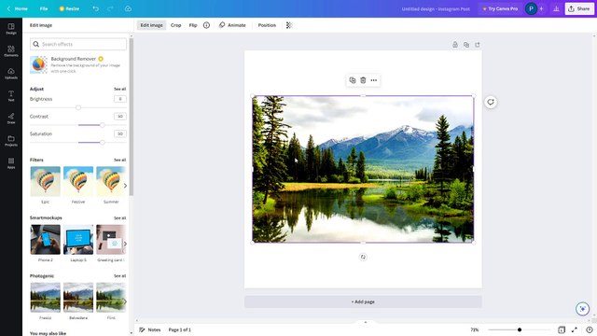Click the rotate handle below the image
The width and height of the screenshot is (597, 336).
tap(363, 257)
